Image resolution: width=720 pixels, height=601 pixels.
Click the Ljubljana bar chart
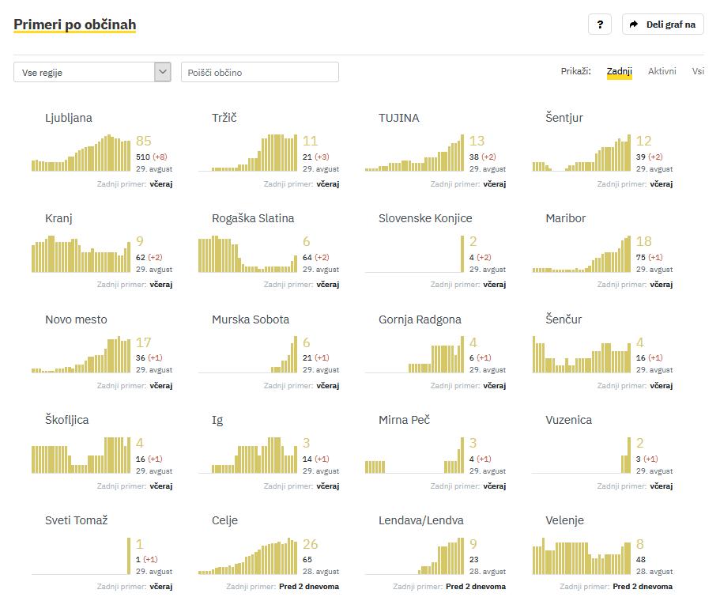point(81,154)
